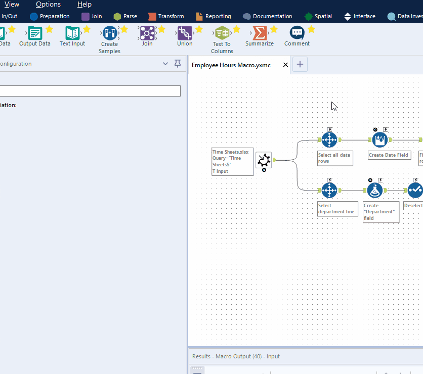
Task: Click lightning bolt above Create Date Field tool
Action: click(386, 129)
